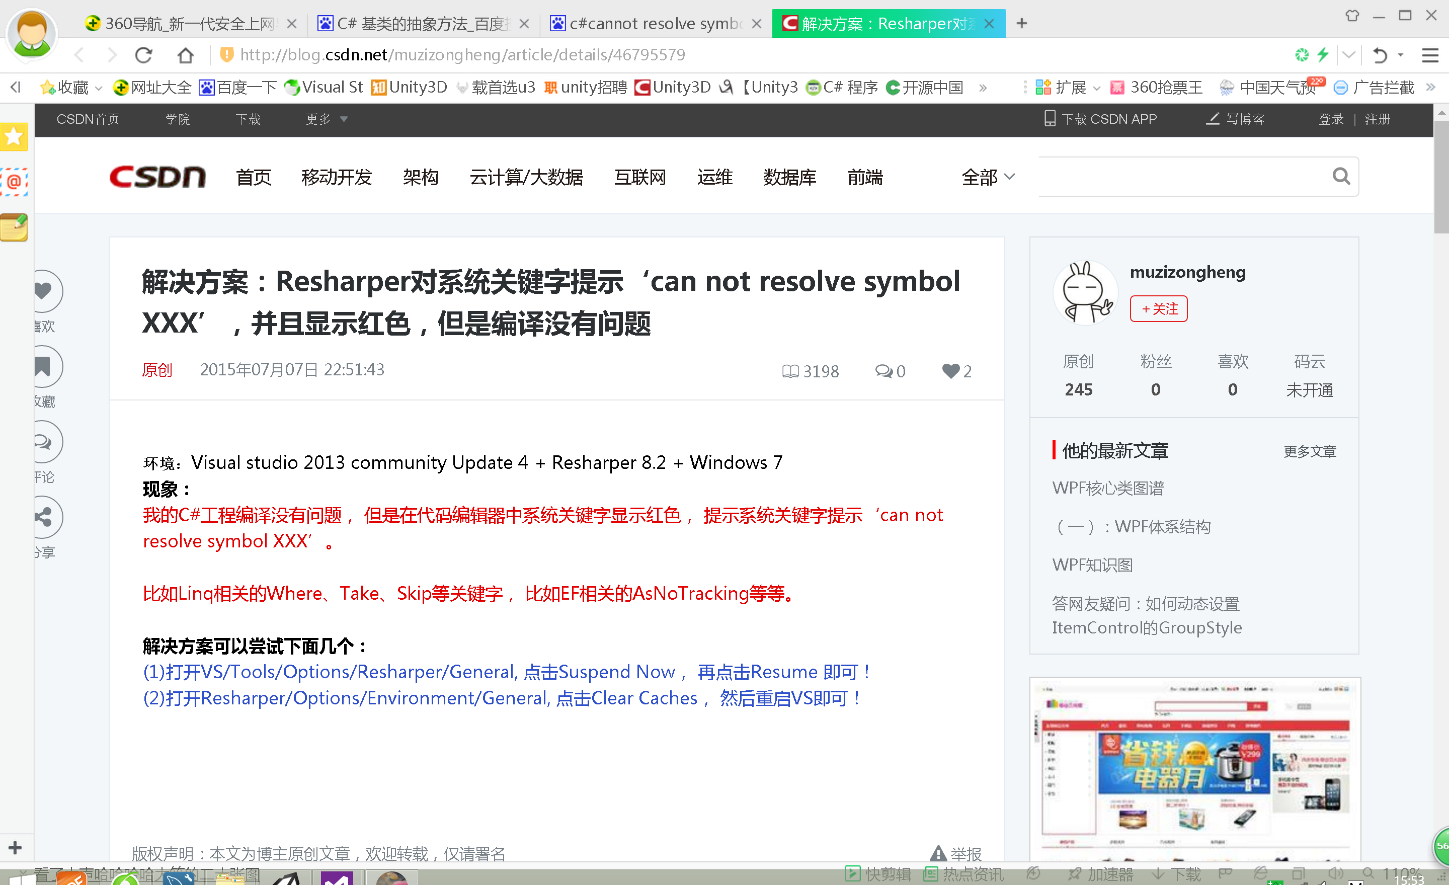
Task: Click 写博客 write blog link
Action: (x=1236, y=119)
